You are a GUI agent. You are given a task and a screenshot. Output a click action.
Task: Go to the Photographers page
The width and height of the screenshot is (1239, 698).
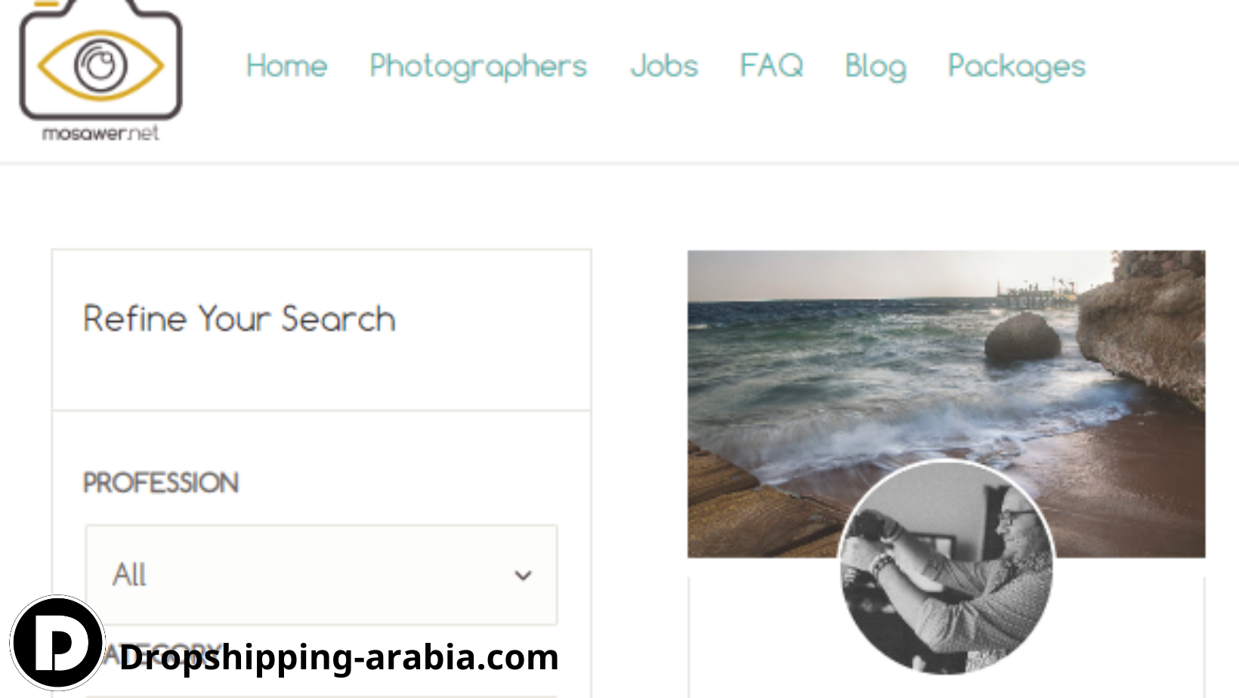point(478,66)
